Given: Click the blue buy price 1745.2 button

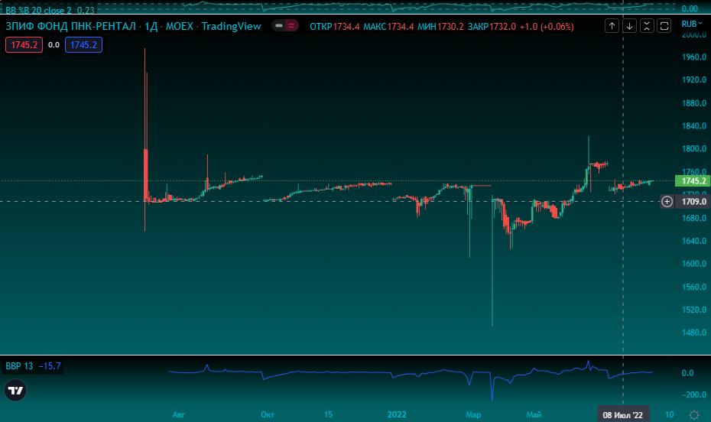Looking at the screenshot, I should [83, 45].
